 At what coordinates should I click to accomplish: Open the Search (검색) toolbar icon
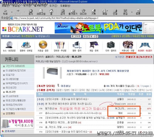click(x=63, y=12)
